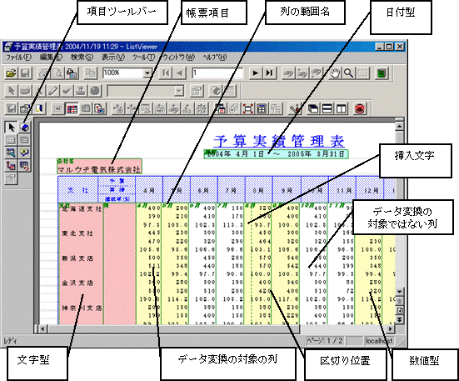
Task: Click the Save floppy disk icon
Action: click(x=25, y=73)
